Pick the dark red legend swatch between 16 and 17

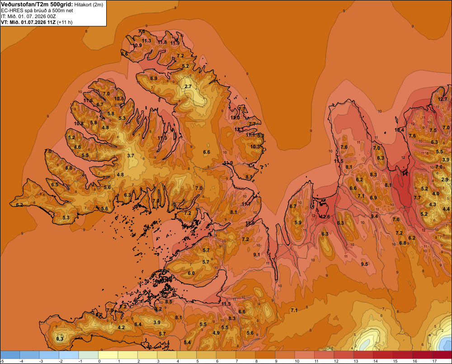[422, 355]
